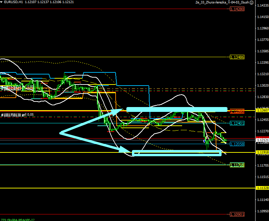Select the red 1.10901 level label
Screen dimensions: 269x221
(237, 214)
